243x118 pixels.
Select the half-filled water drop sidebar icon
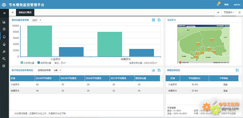pyautogui.click(x=4, y=44)
